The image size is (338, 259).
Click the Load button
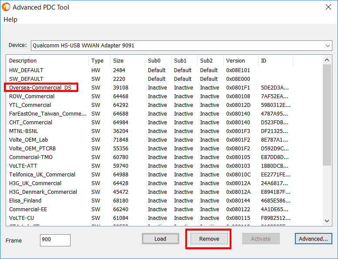click(160, 239)
